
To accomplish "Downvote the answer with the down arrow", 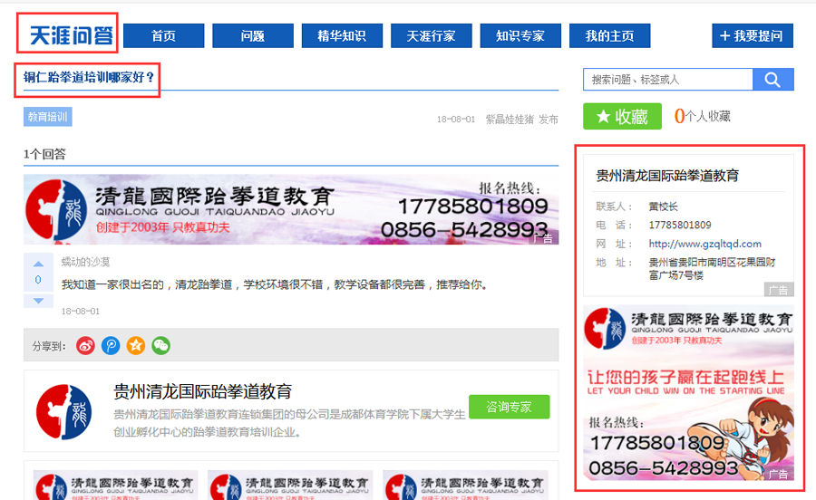I will click(38, 301).
